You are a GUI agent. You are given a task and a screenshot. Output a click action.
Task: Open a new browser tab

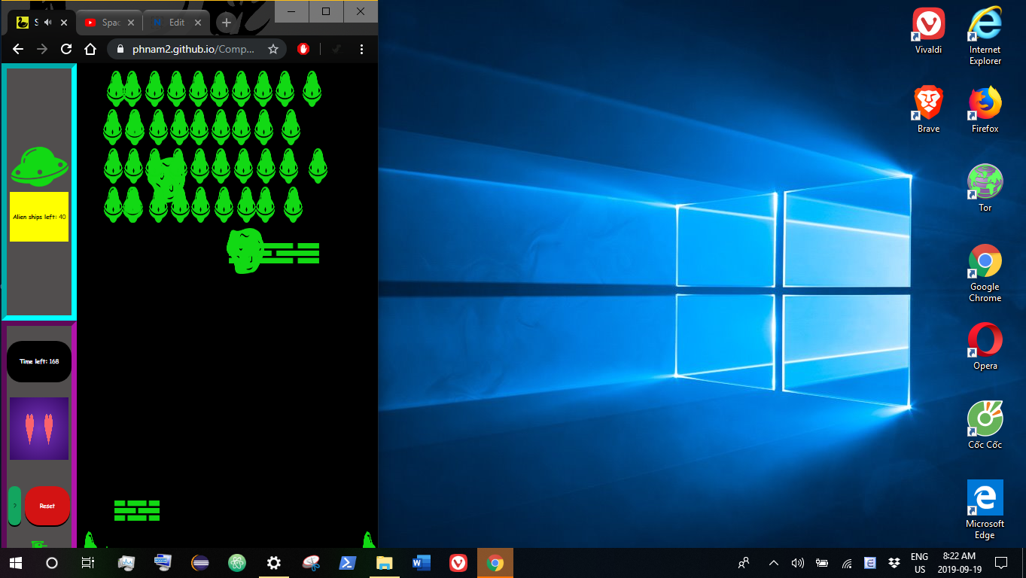[x=226, y=23]
